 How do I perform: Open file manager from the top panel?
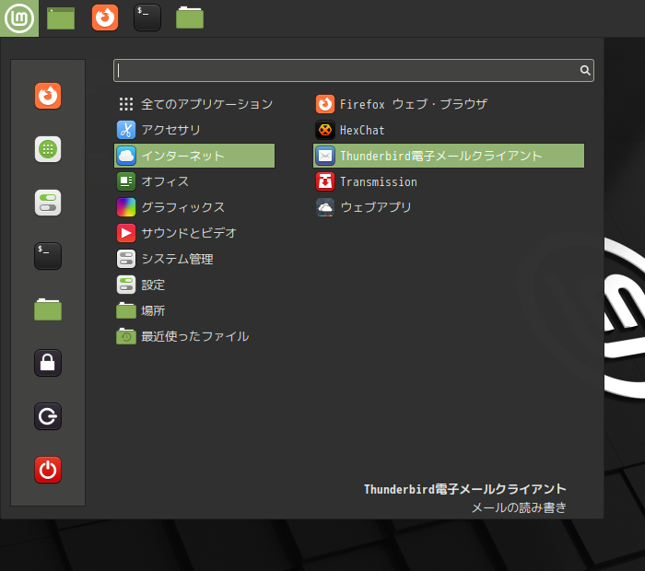[x=190, y=17]
